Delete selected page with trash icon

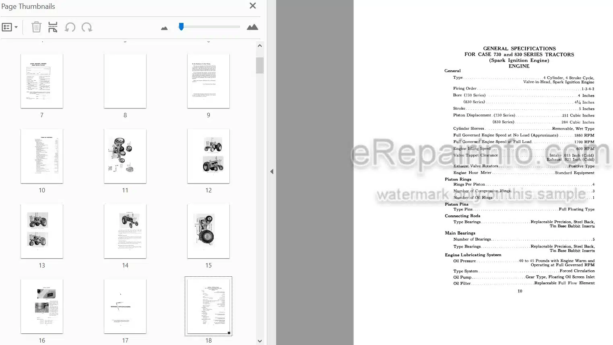pyautogui.click(x=36, y=27)
